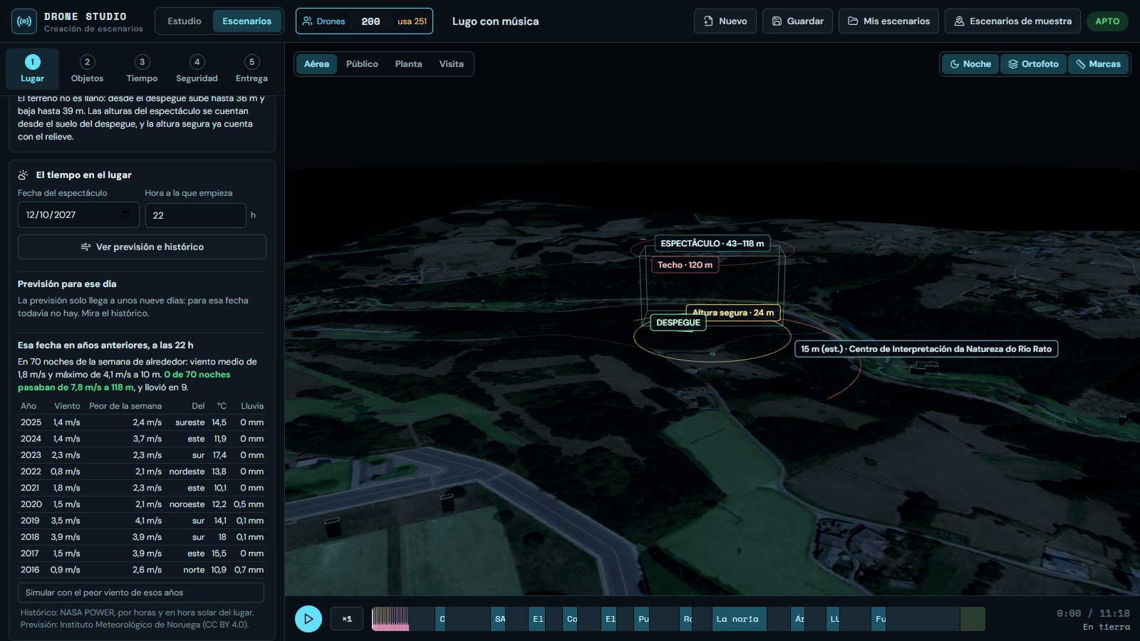
Task: Open Mis escenarios
Action: tap(888, 21)
